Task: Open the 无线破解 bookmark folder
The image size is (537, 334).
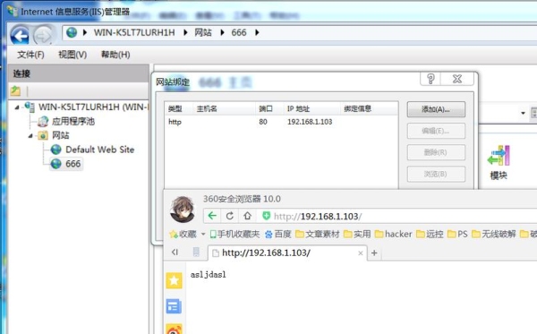Action: tap(493, 235)
